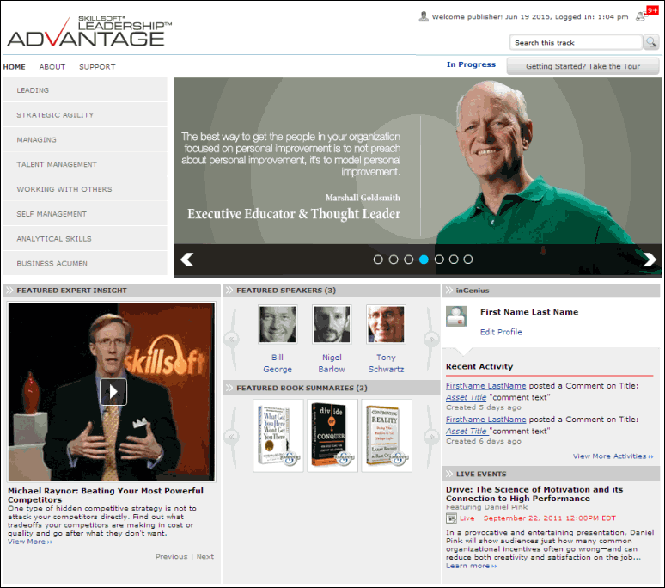
Task: Click Getting Started? Take the Tour button
Action: pyautogui.click(x=583, y=66)
